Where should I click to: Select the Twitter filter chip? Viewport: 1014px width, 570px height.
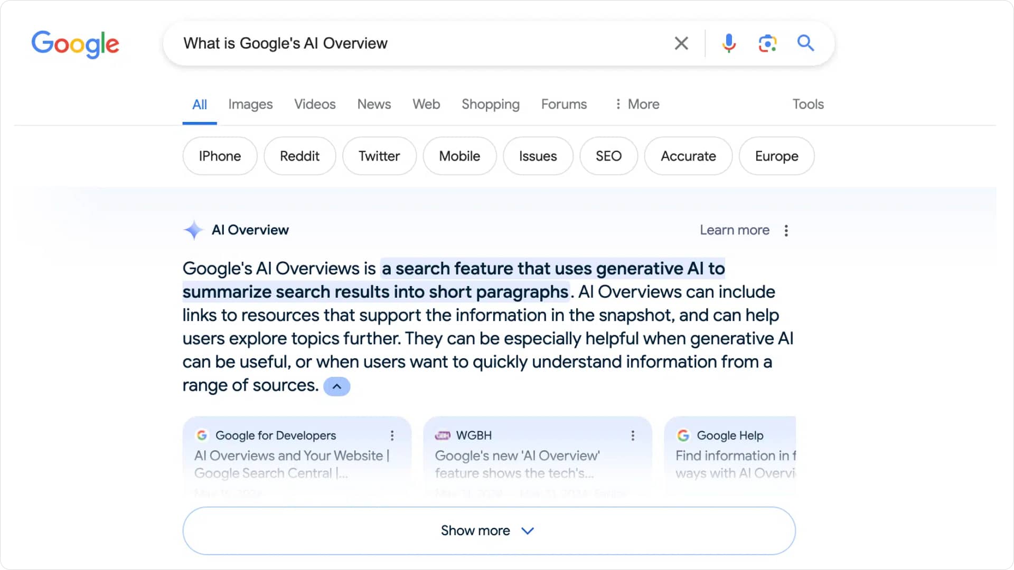pos(379,156)
